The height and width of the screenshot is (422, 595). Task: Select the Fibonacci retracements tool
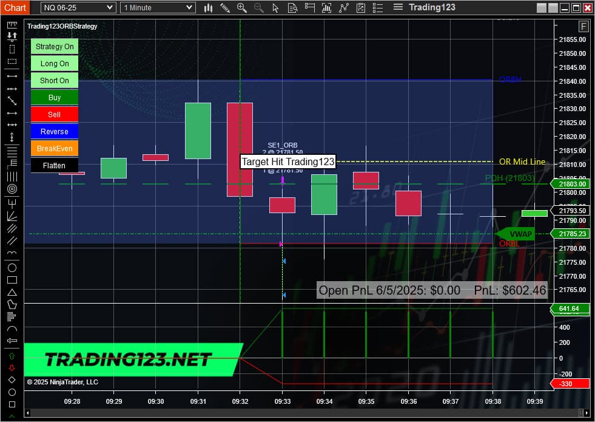pyautogui.click(x=12, y=152)
